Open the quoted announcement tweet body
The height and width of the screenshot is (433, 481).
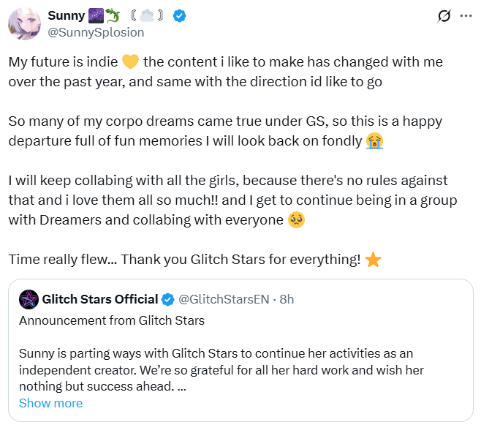[221, 370]
